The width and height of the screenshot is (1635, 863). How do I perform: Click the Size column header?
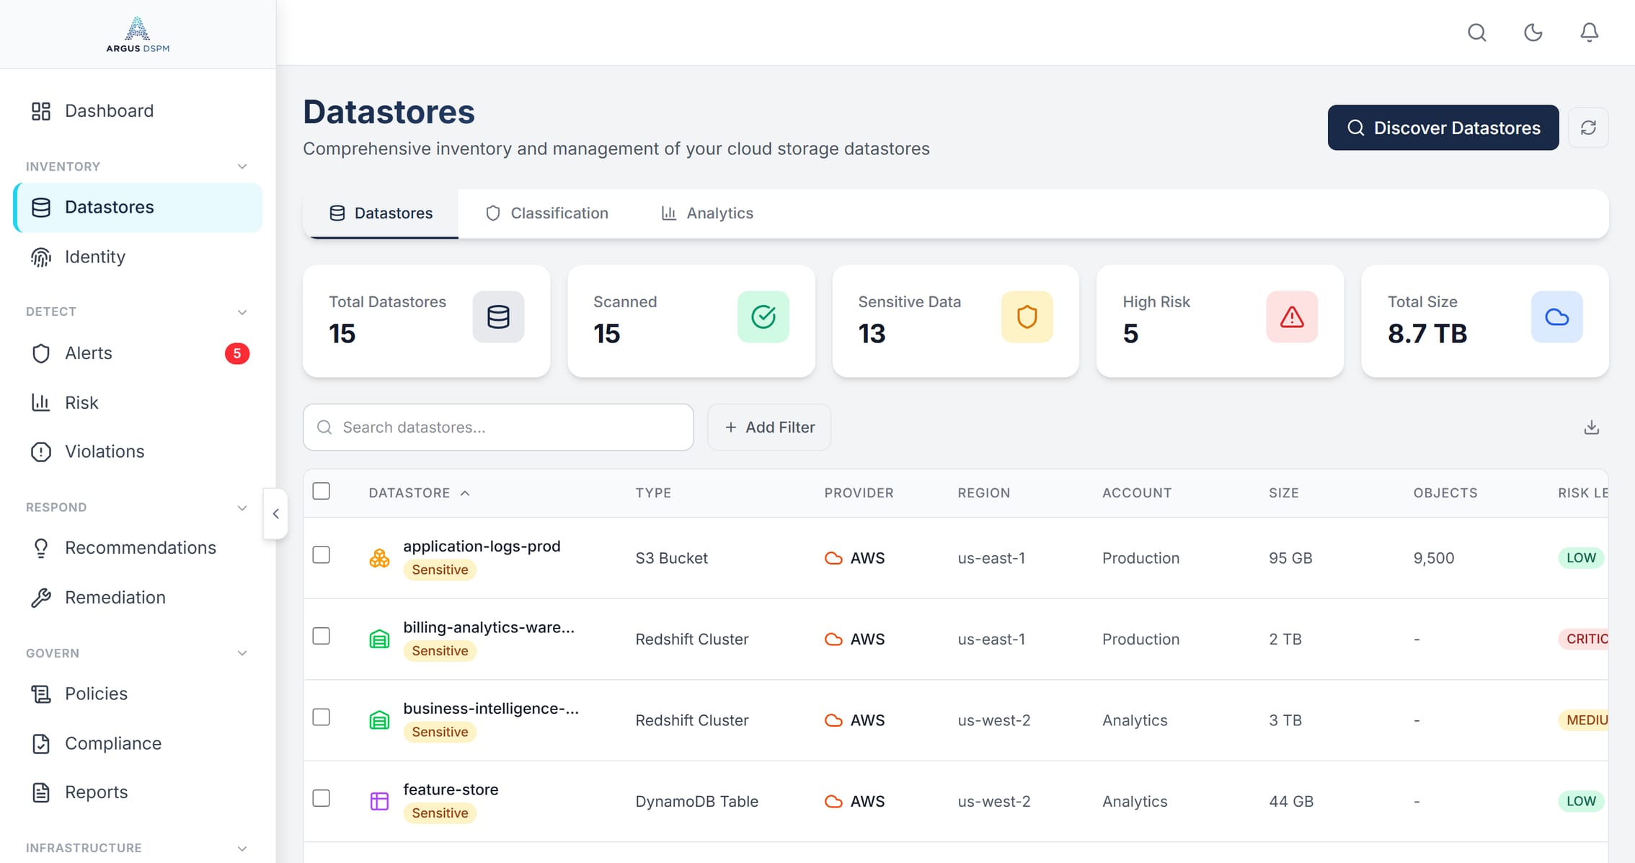click(1284, 493)
